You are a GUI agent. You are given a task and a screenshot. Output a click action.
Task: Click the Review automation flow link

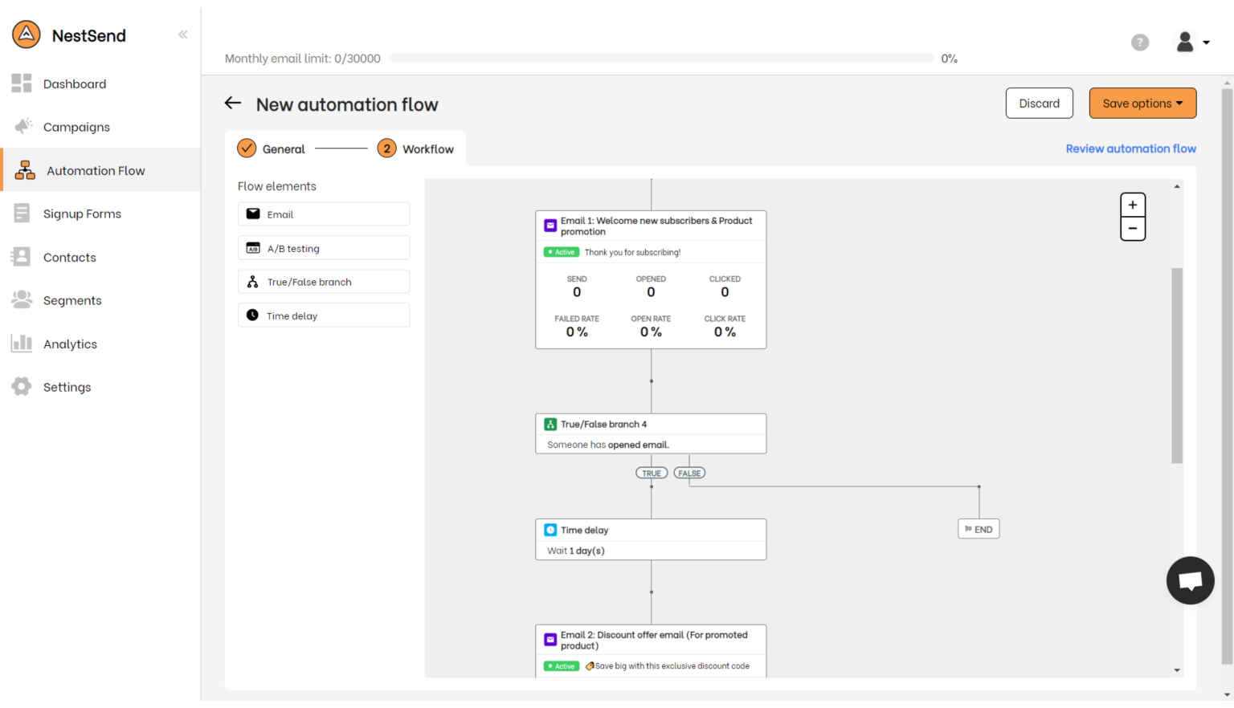pyautogui.click(x=1130, y=149)
